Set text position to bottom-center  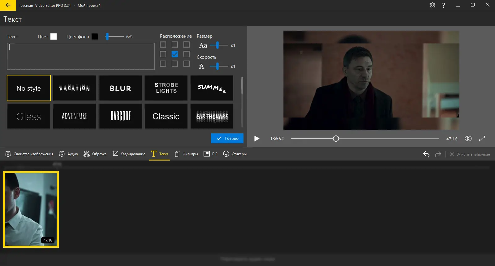coord(175,64)
